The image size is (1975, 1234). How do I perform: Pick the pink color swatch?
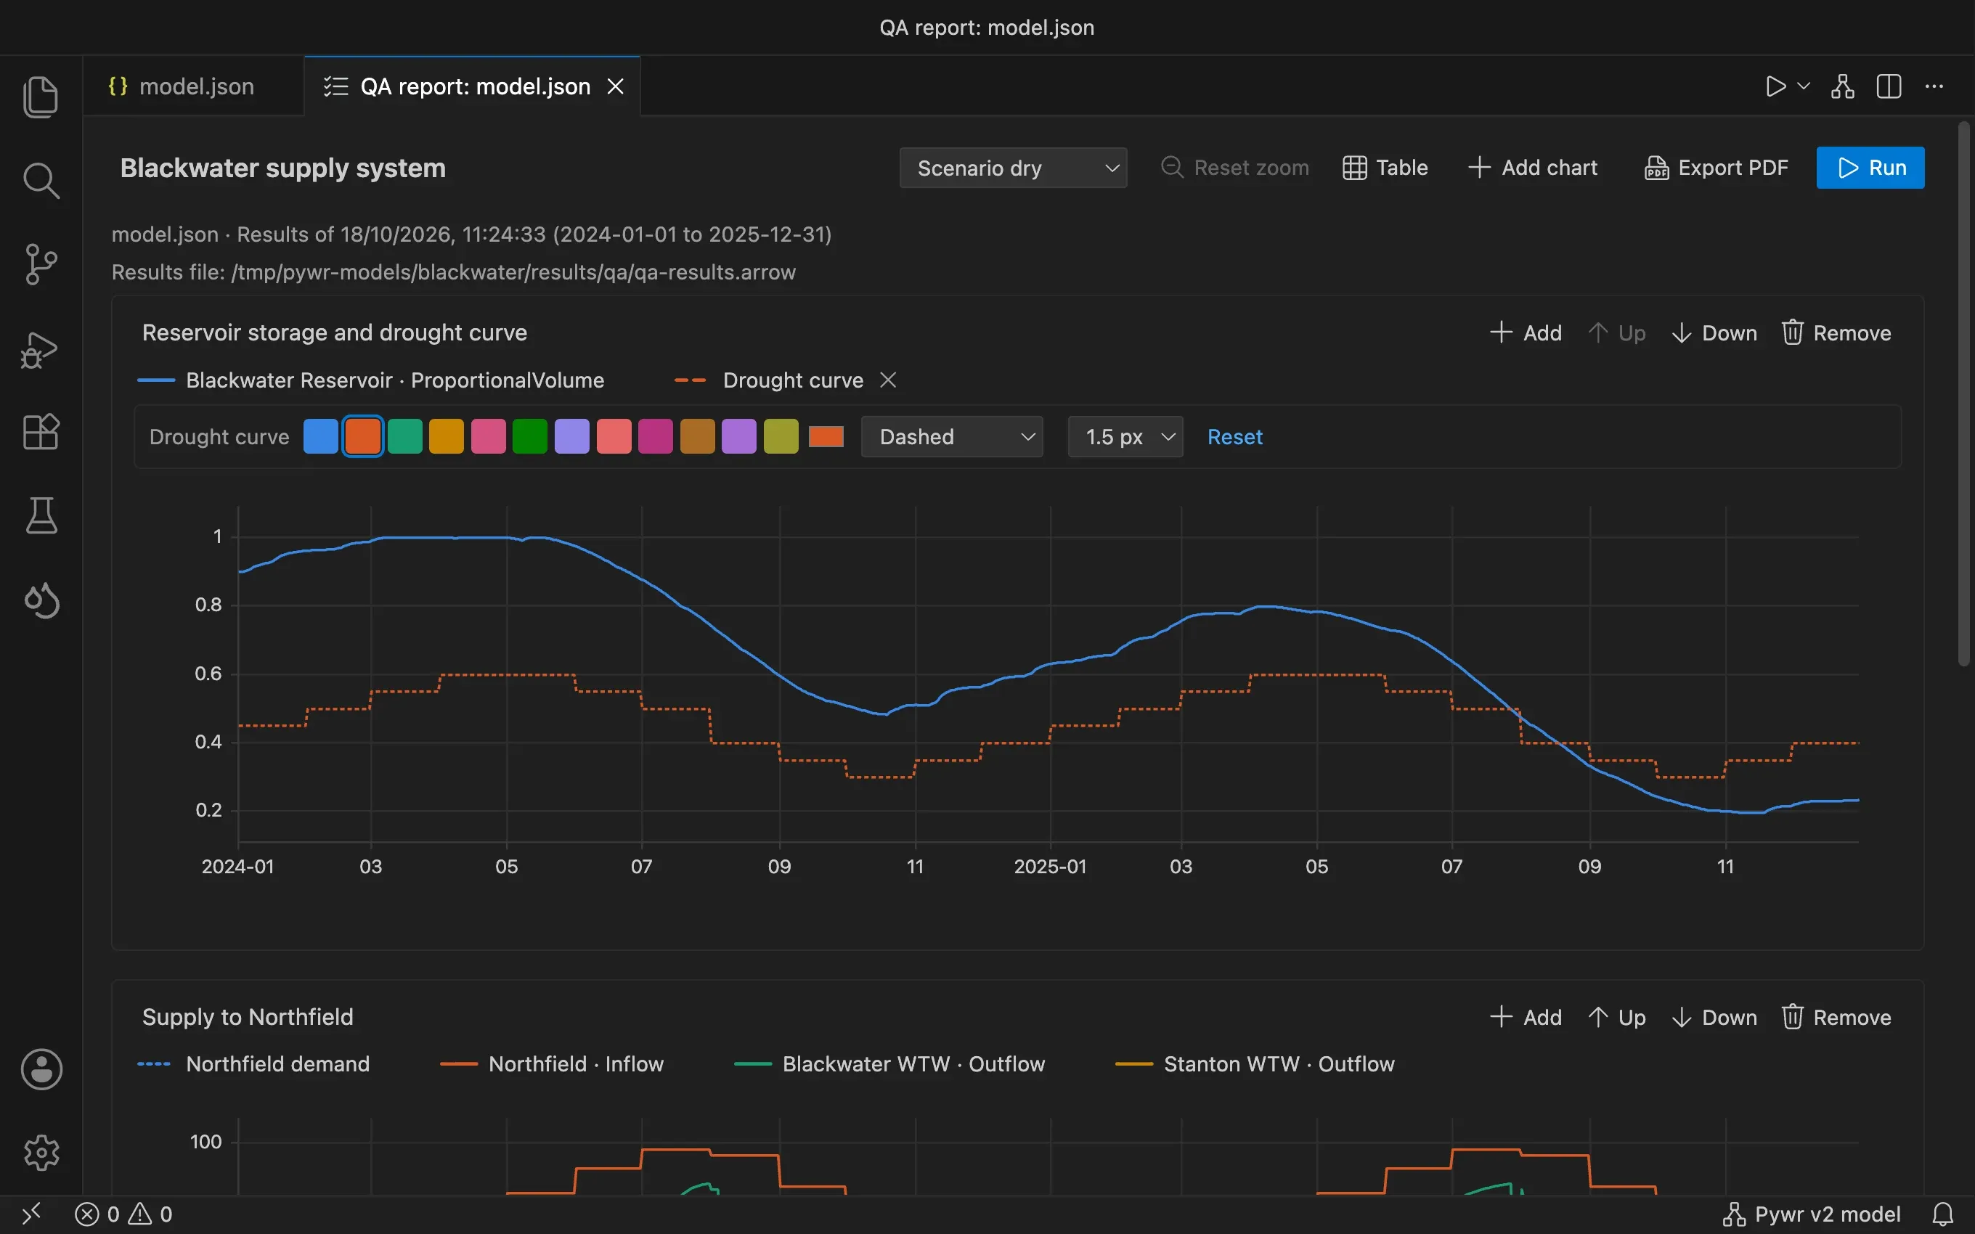click(489, 437)
